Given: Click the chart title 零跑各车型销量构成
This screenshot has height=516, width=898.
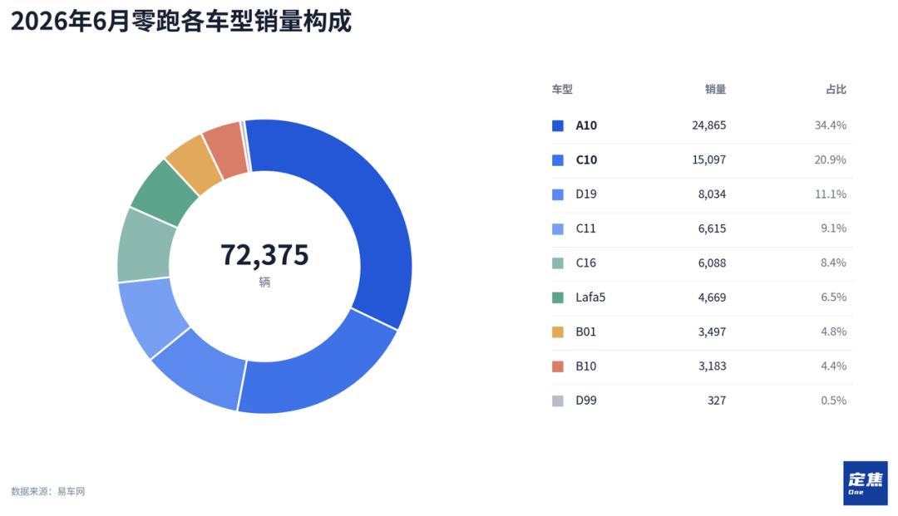Looking at the screenshot, I should [241, 22].
